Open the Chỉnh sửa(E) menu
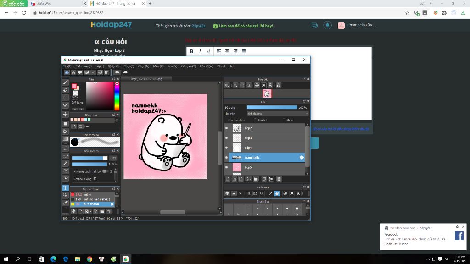This screenshot has width=470, height=264. point(84,66)
